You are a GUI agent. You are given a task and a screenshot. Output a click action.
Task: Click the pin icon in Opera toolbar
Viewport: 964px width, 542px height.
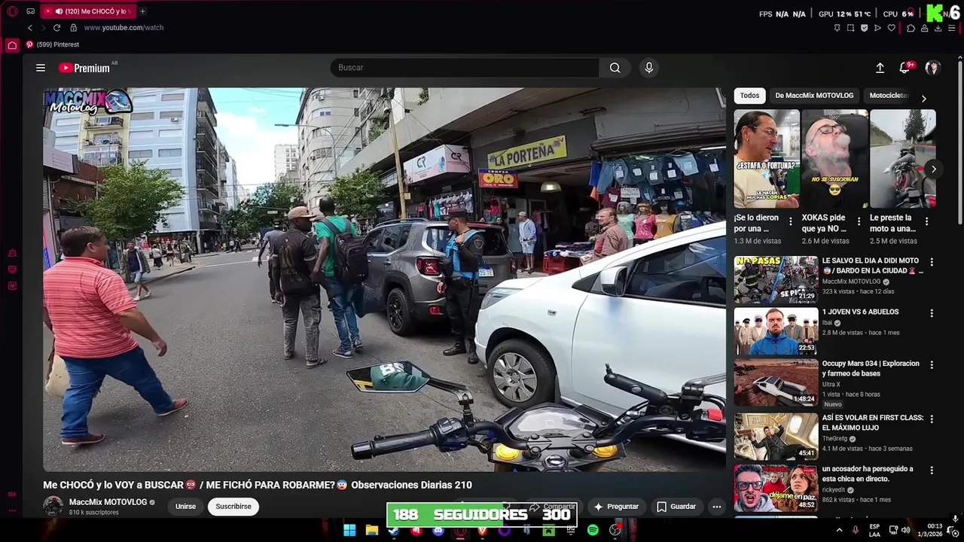pyautogui.click(x=837, y=28)
